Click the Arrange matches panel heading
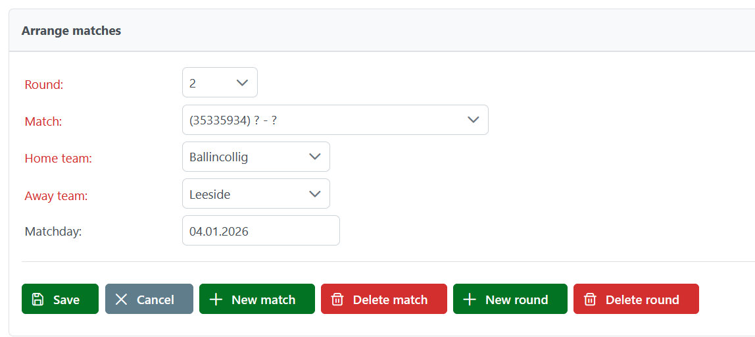This screenshot has height=337, width=755. (71, 30)
